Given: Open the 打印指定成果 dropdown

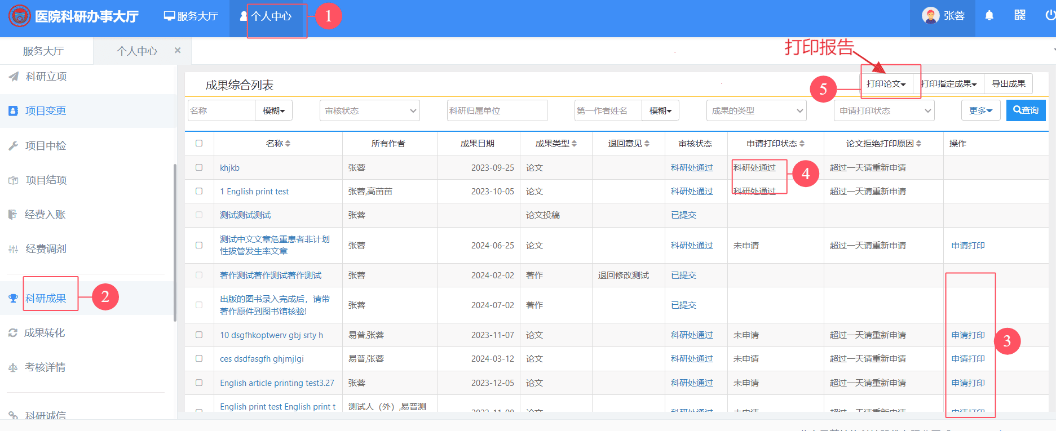Looking at the screenshot, I should point(949,84).
